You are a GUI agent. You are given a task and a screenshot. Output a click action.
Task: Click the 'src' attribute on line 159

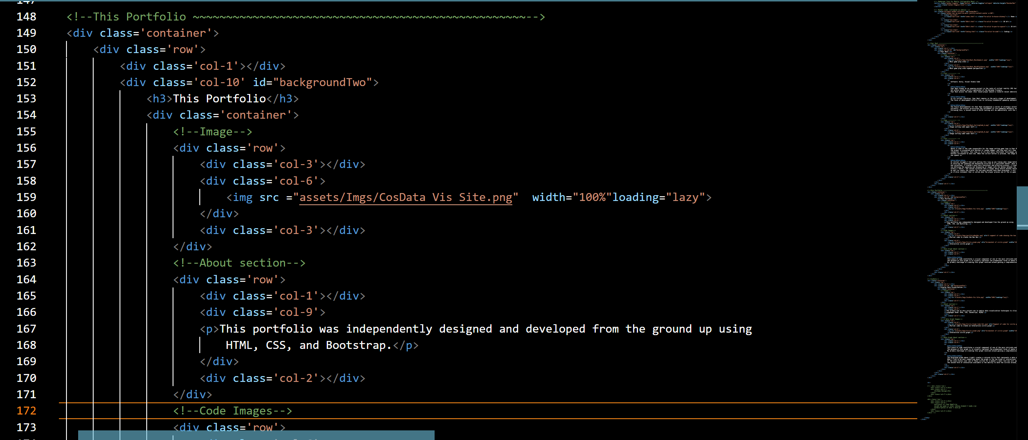tap(269, 197)
